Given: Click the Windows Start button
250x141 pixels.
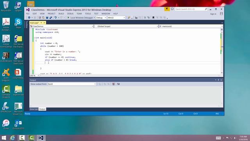Looking at the screenshot, I should 4,138.
